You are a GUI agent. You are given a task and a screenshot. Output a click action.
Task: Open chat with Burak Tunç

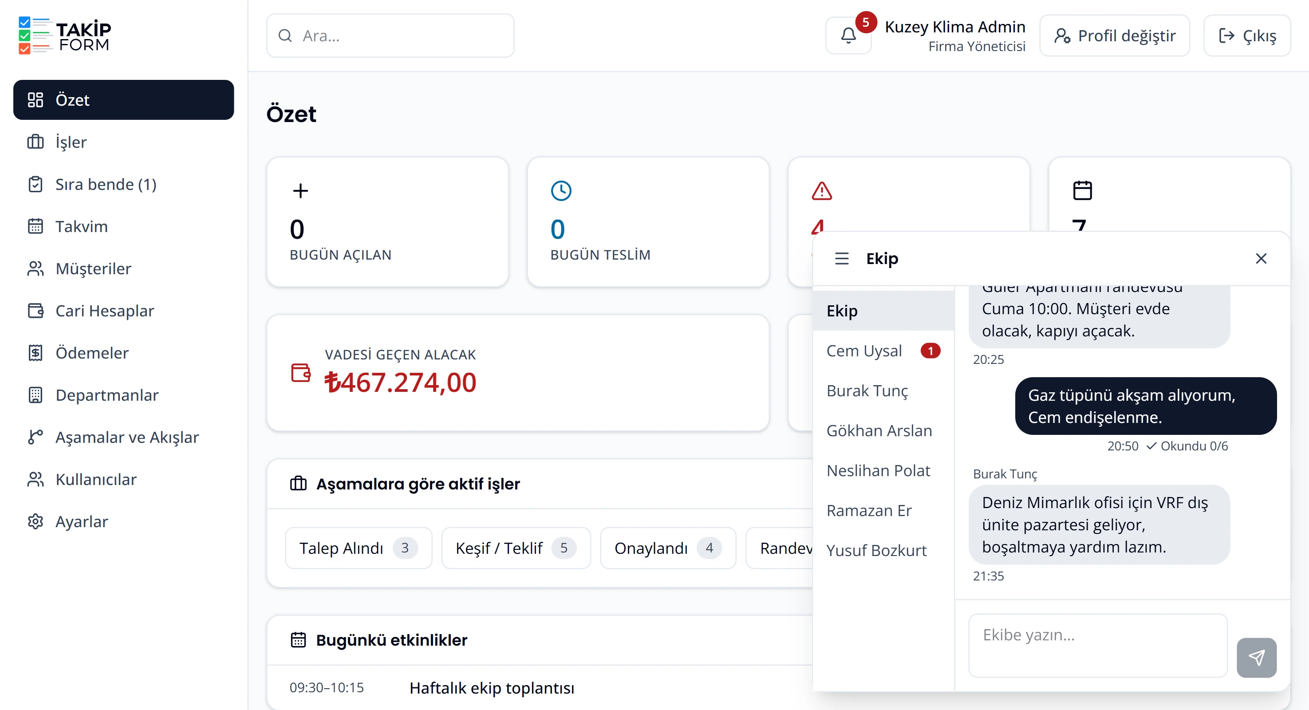click(x=883, y=391)
